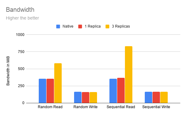
Task: Click the 'Higher the better' subtitle
Action: tap(22, 18)
